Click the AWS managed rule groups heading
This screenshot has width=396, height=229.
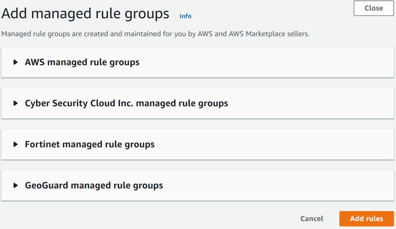(82, 62)
